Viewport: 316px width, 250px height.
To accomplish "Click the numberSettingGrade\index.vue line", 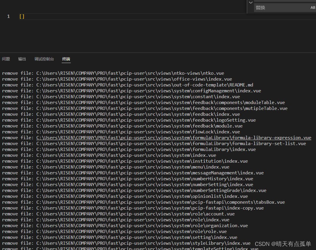I will pyautogui.click(x=134, y=191).
